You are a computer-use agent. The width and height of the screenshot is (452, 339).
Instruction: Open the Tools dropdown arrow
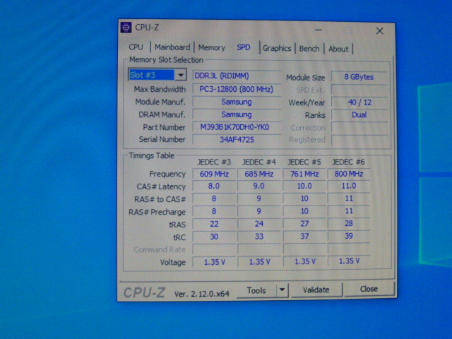pyautogui.click(x=282, y=290)
